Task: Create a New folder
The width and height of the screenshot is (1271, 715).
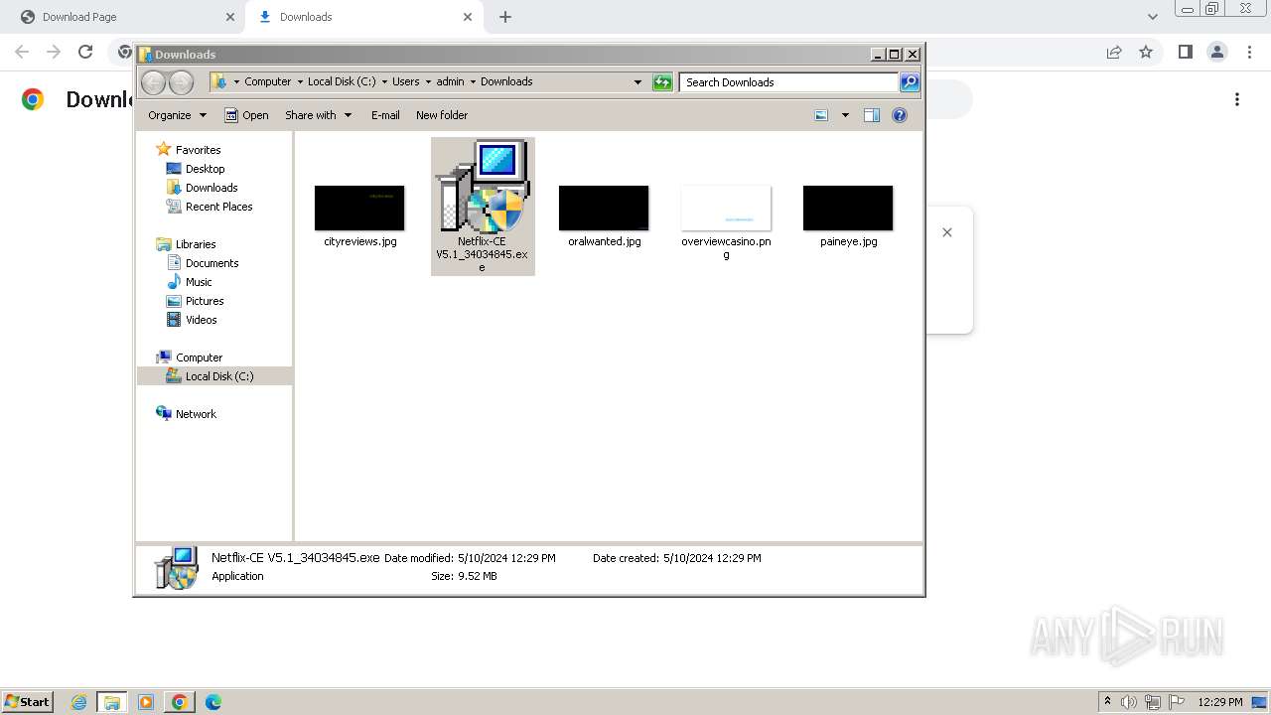Action: tap(442, 115)
